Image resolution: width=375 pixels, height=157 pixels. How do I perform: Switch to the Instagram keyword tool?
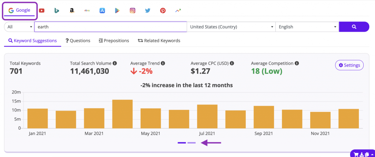pos(133,11)
